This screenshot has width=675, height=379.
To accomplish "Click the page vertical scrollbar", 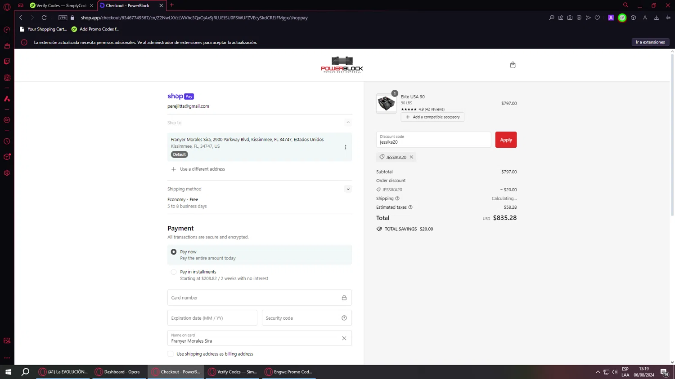I will point(672,135).
